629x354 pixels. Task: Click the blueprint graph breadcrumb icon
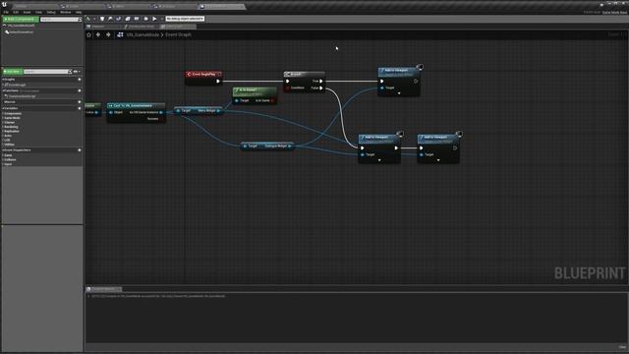(x=120, y=35)
